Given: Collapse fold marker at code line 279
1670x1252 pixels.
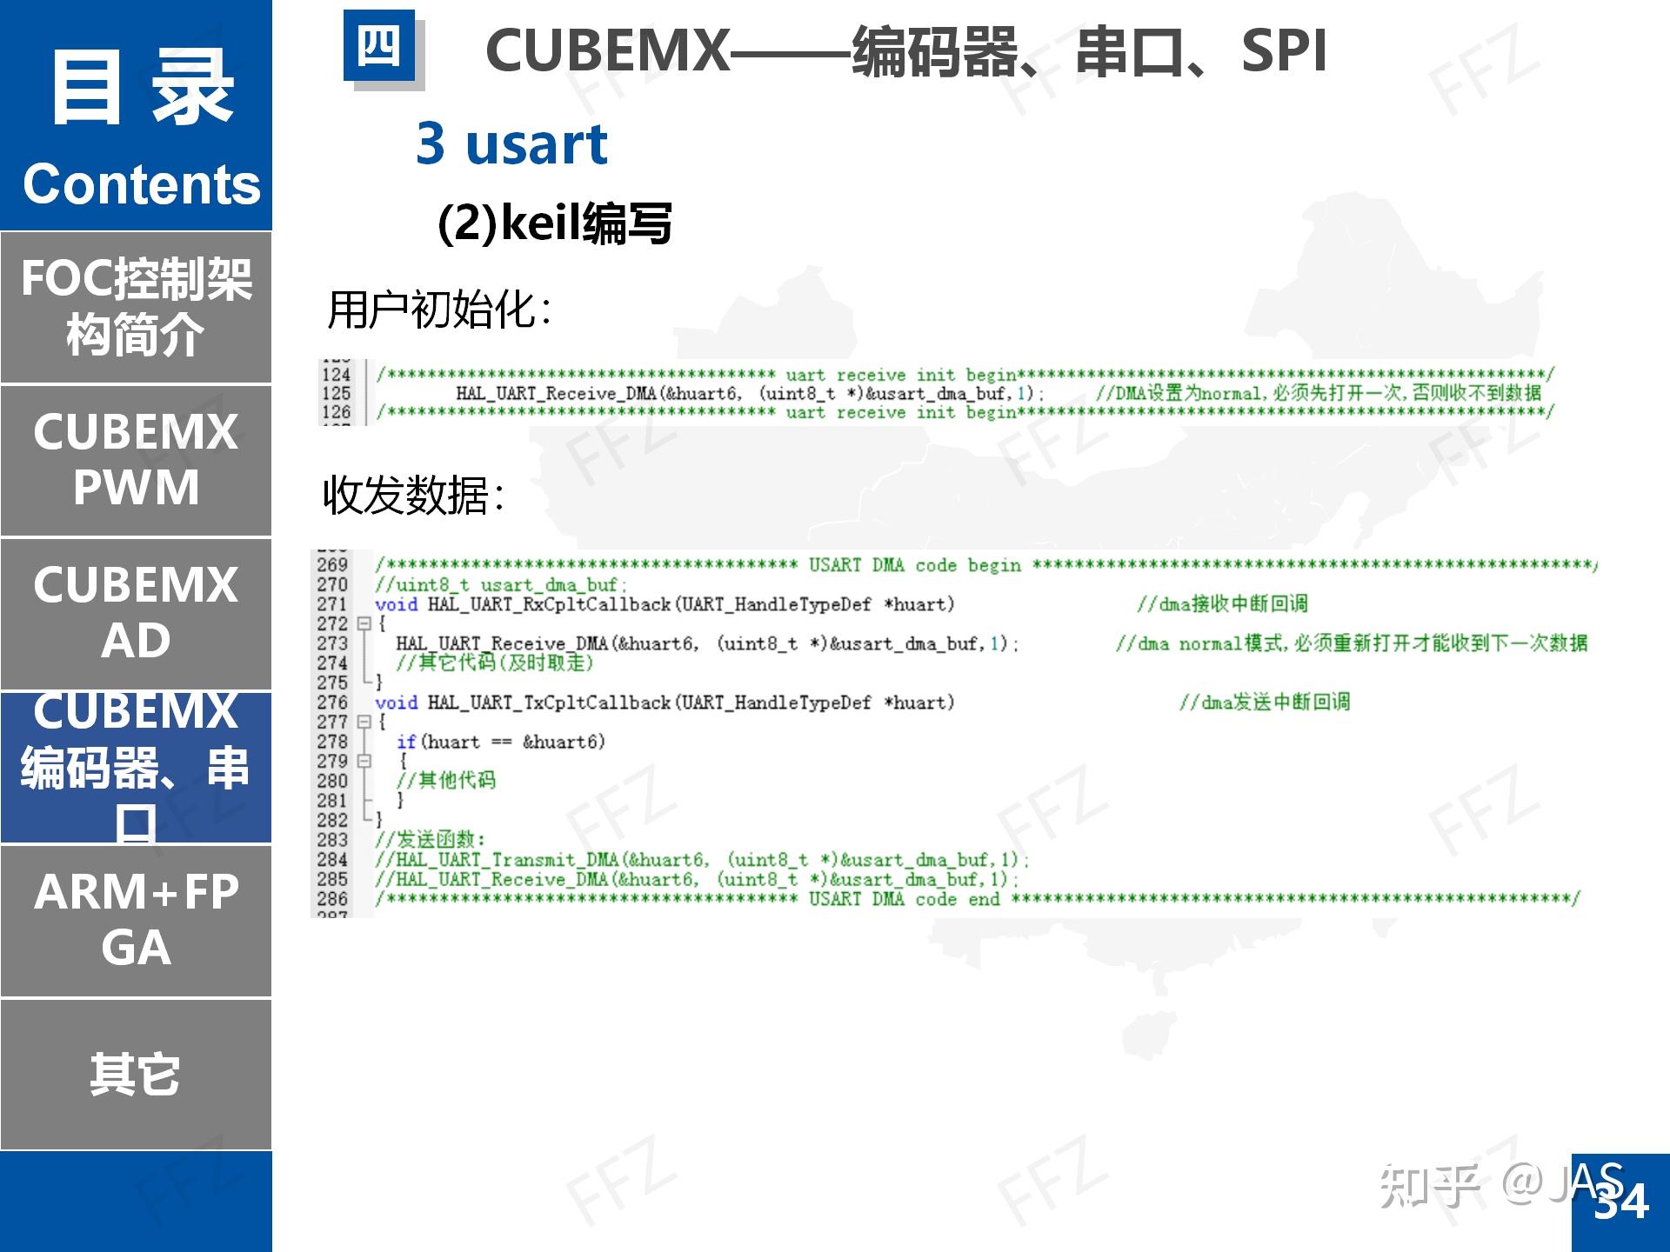Looking at the screenshot, I should click(x=364, y=761).
